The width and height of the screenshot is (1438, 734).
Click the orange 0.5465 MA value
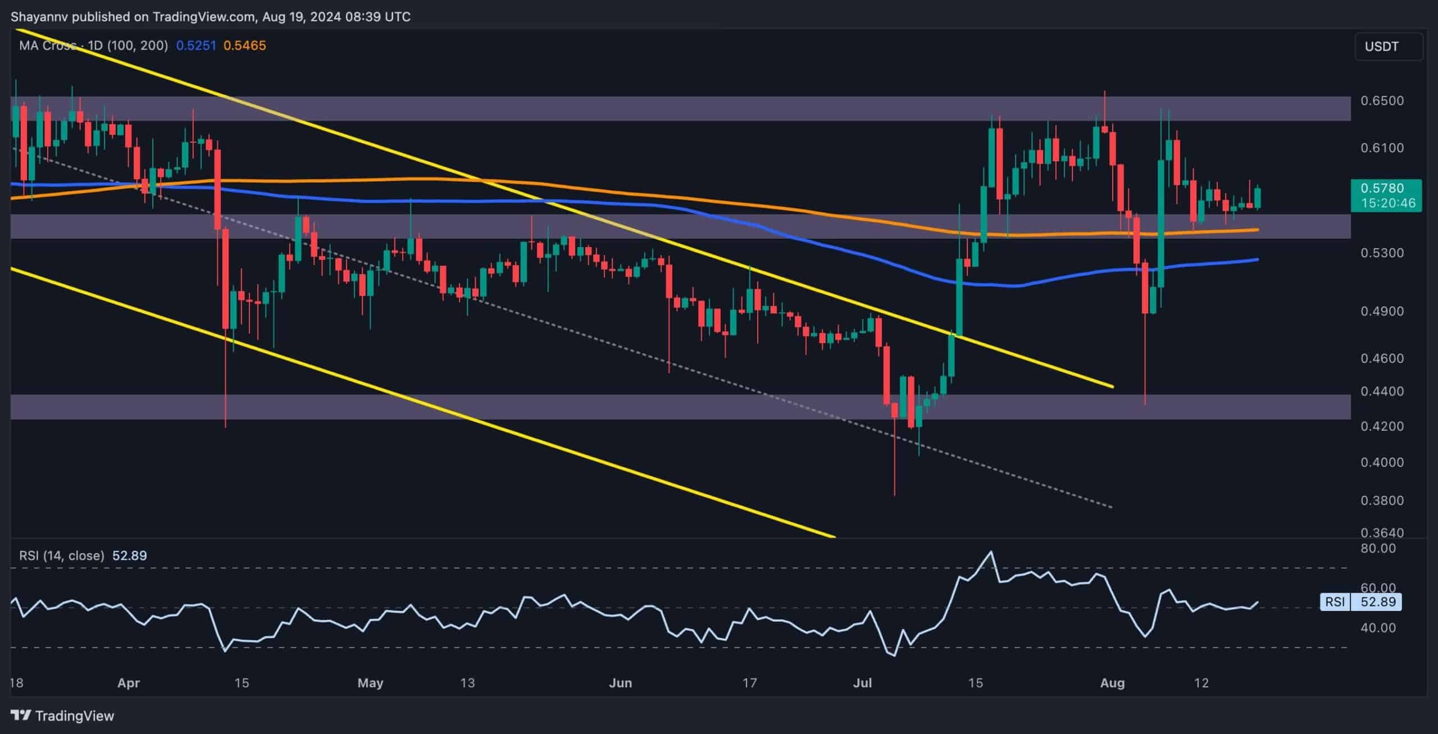pos(244,45)
